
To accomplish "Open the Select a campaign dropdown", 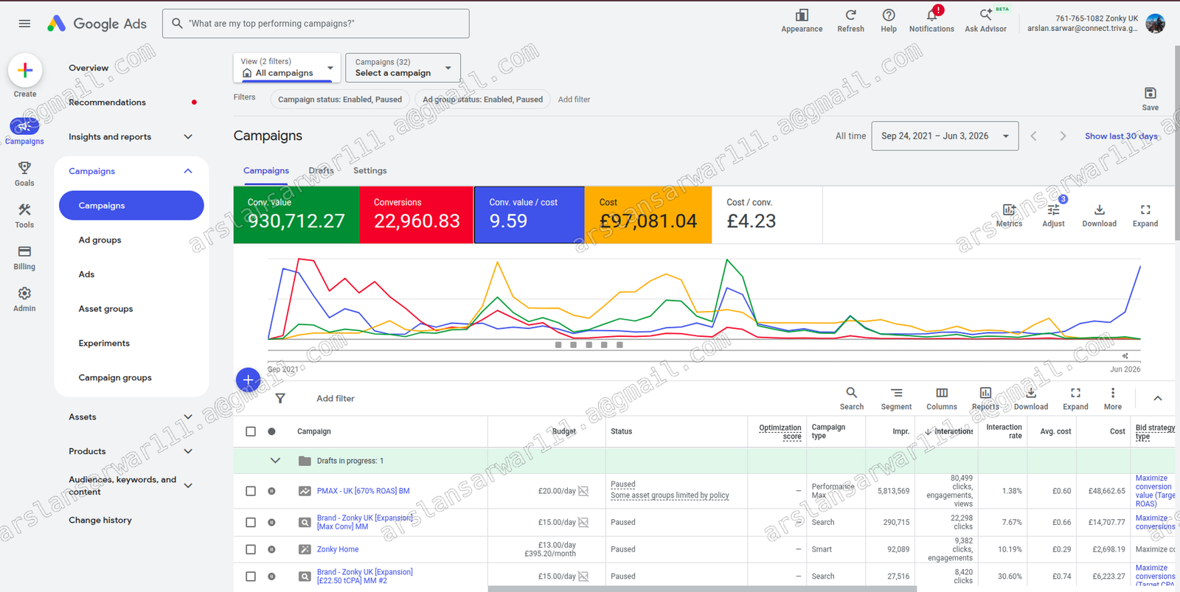I will [x=403, y=68].
